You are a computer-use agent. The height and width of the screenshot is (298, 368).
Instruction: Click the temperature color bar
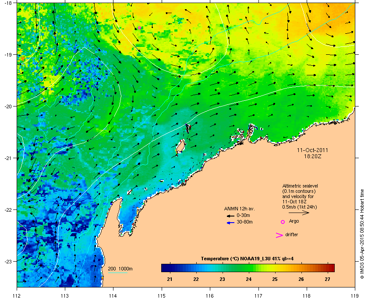click(x=248, y=268)
